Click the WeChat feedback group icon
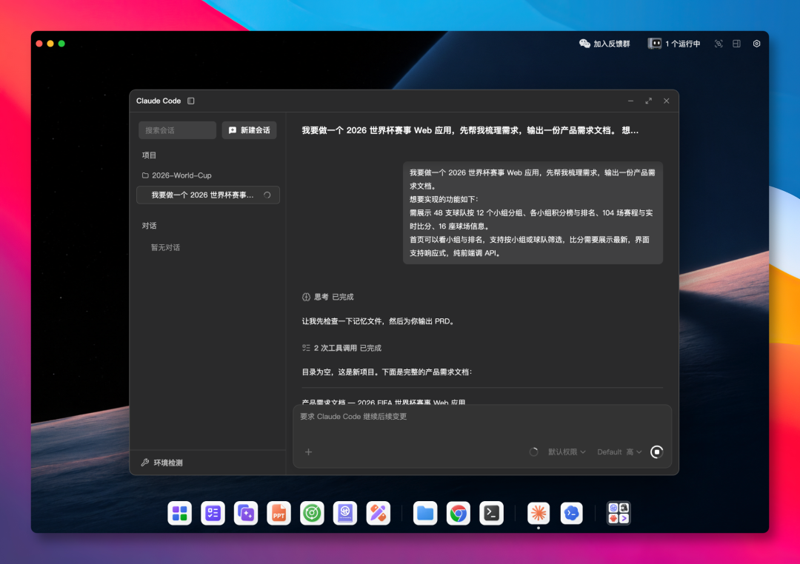 pos(584,44)
